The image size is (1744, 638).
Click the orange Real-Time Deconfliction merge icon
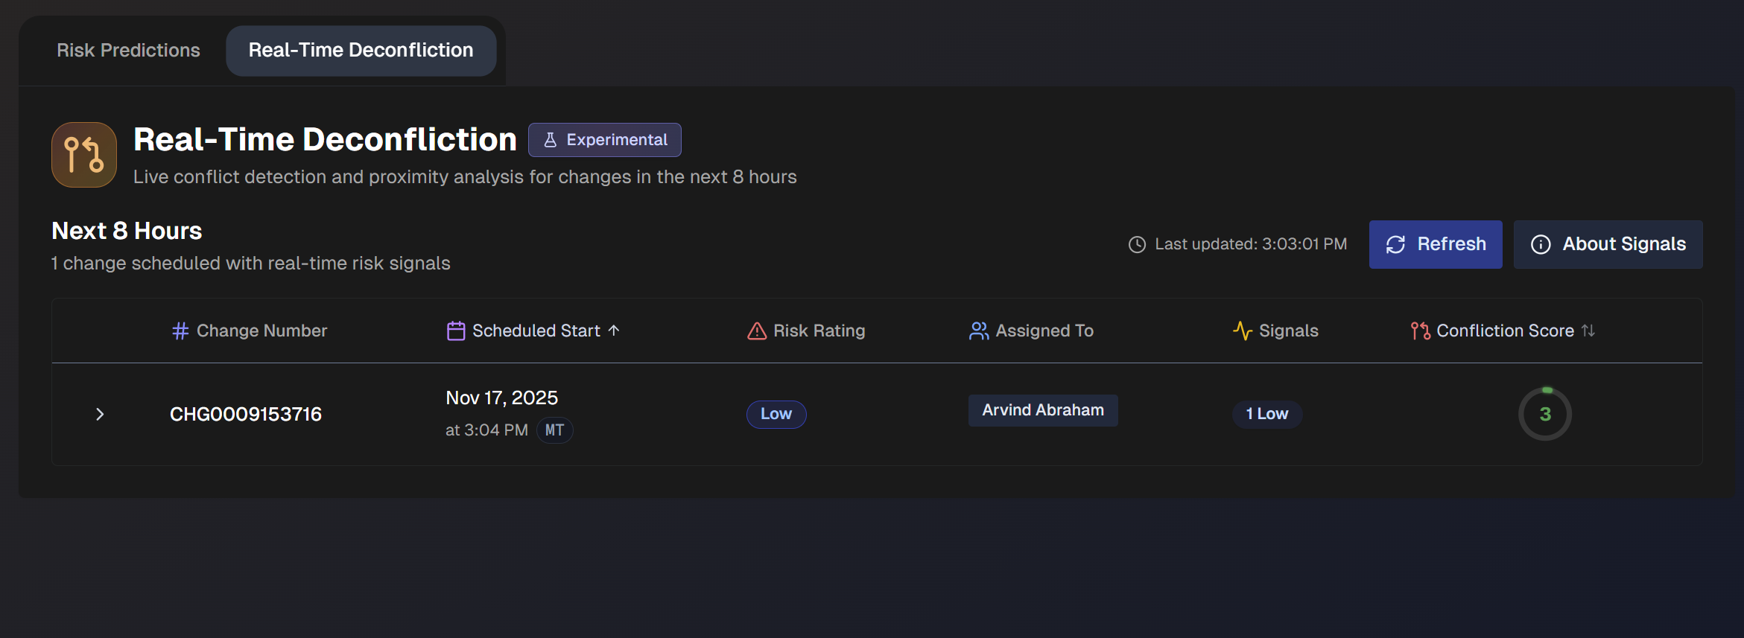point(83,155)
